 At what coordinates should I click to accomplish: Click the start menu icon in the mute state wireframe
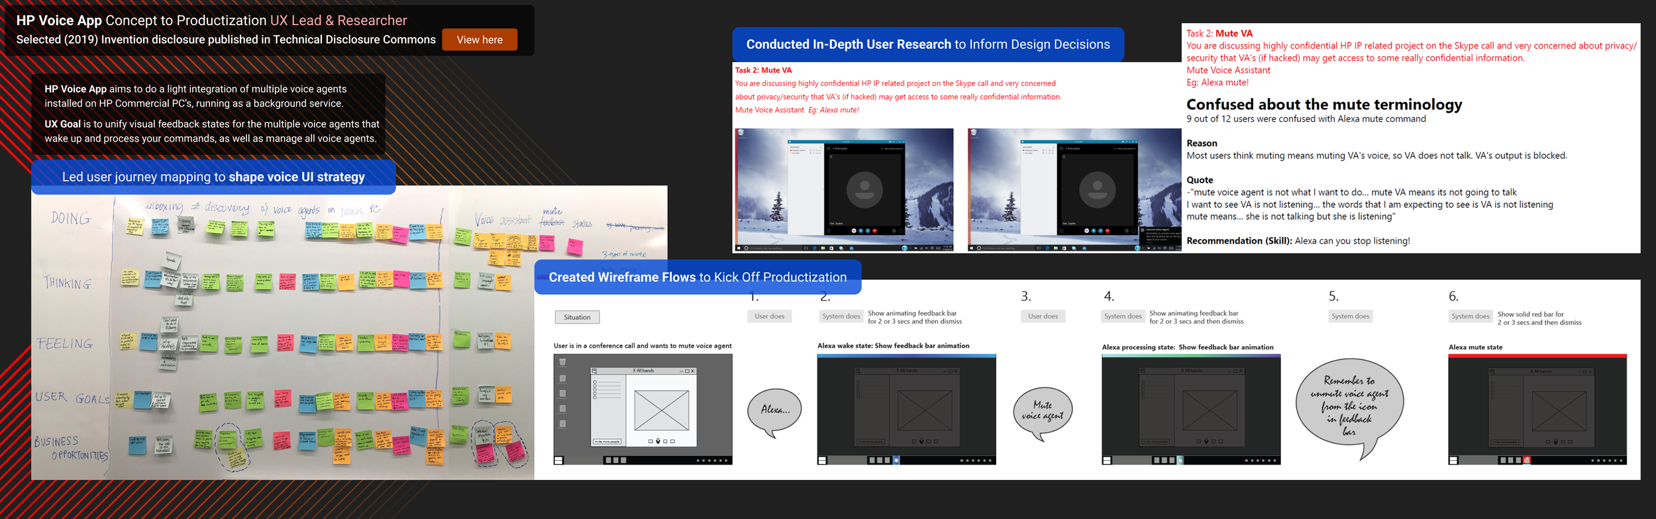(x=1453, y=460)
